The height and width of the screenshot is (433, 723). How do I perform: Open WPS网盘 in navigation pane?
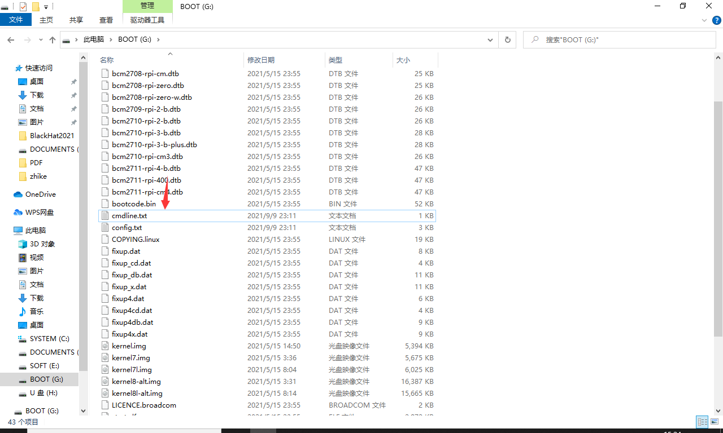(40, 213)
